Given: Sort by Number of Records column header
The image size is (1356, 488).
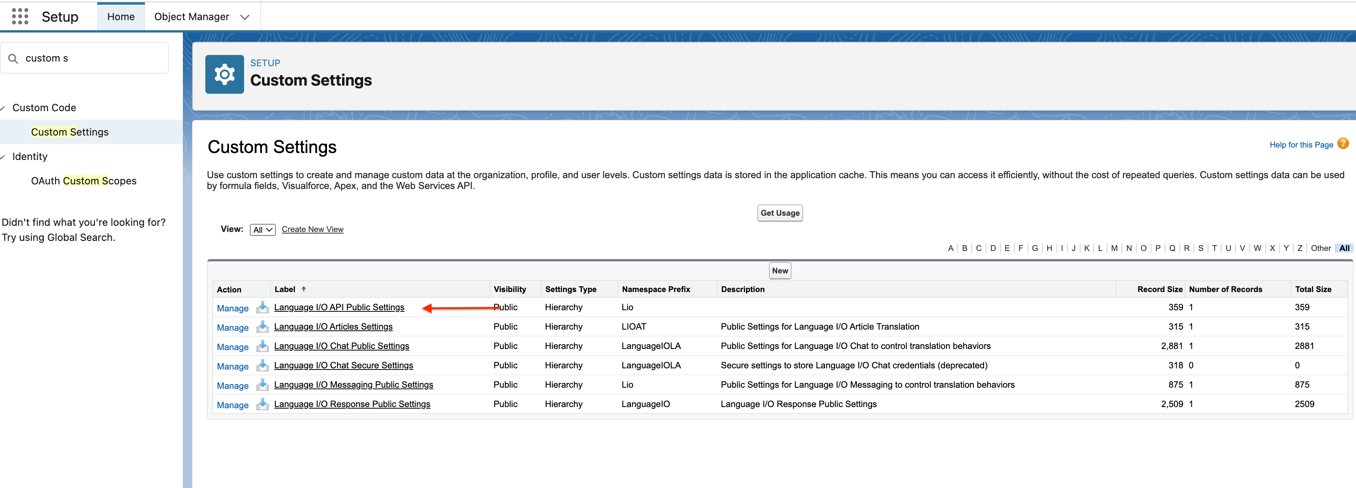Looking at the screenshot, I should pos(1225,289).
